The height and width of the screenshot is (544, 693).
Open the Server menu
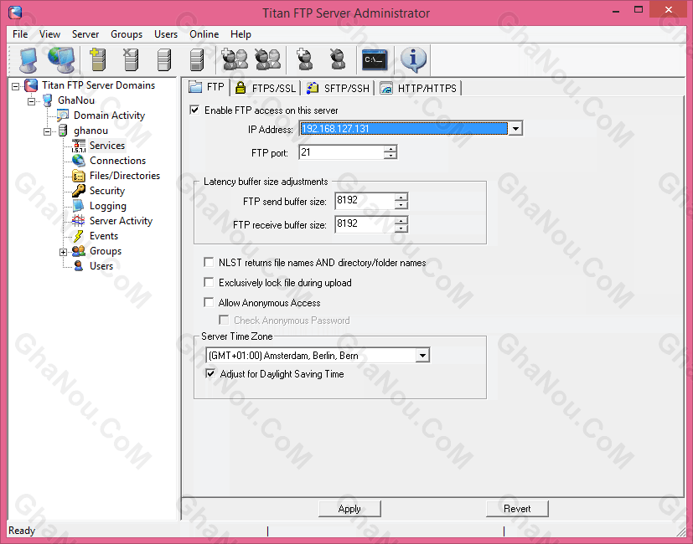click(85, 34)
